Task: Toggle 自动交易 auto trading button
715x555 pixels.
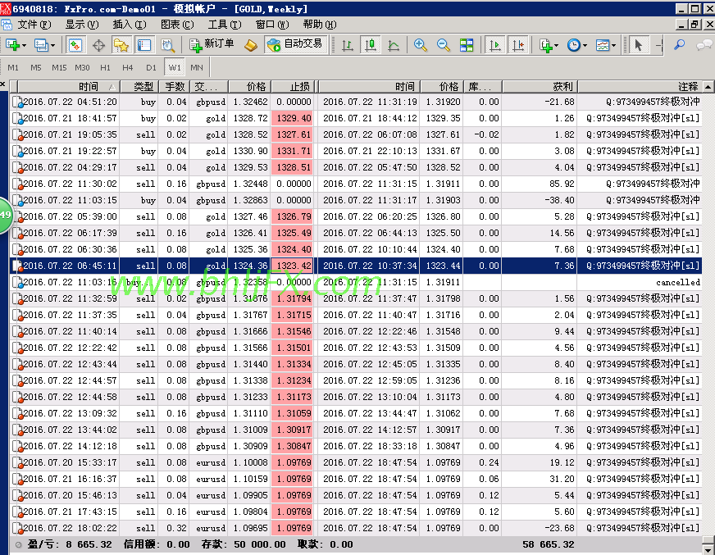Action: tap(295, 45)
